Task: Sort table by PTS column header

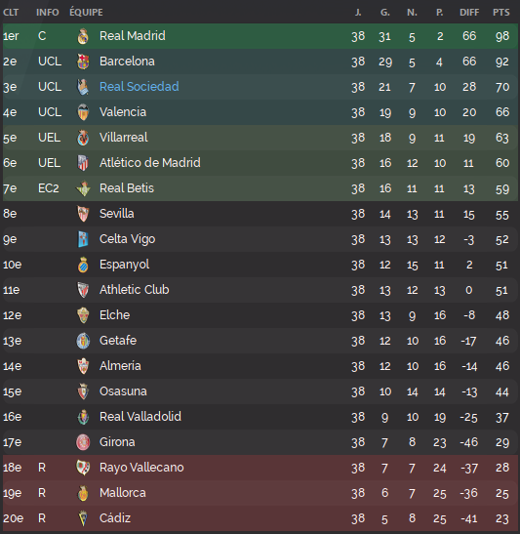Action: click(x=500, y=13)
